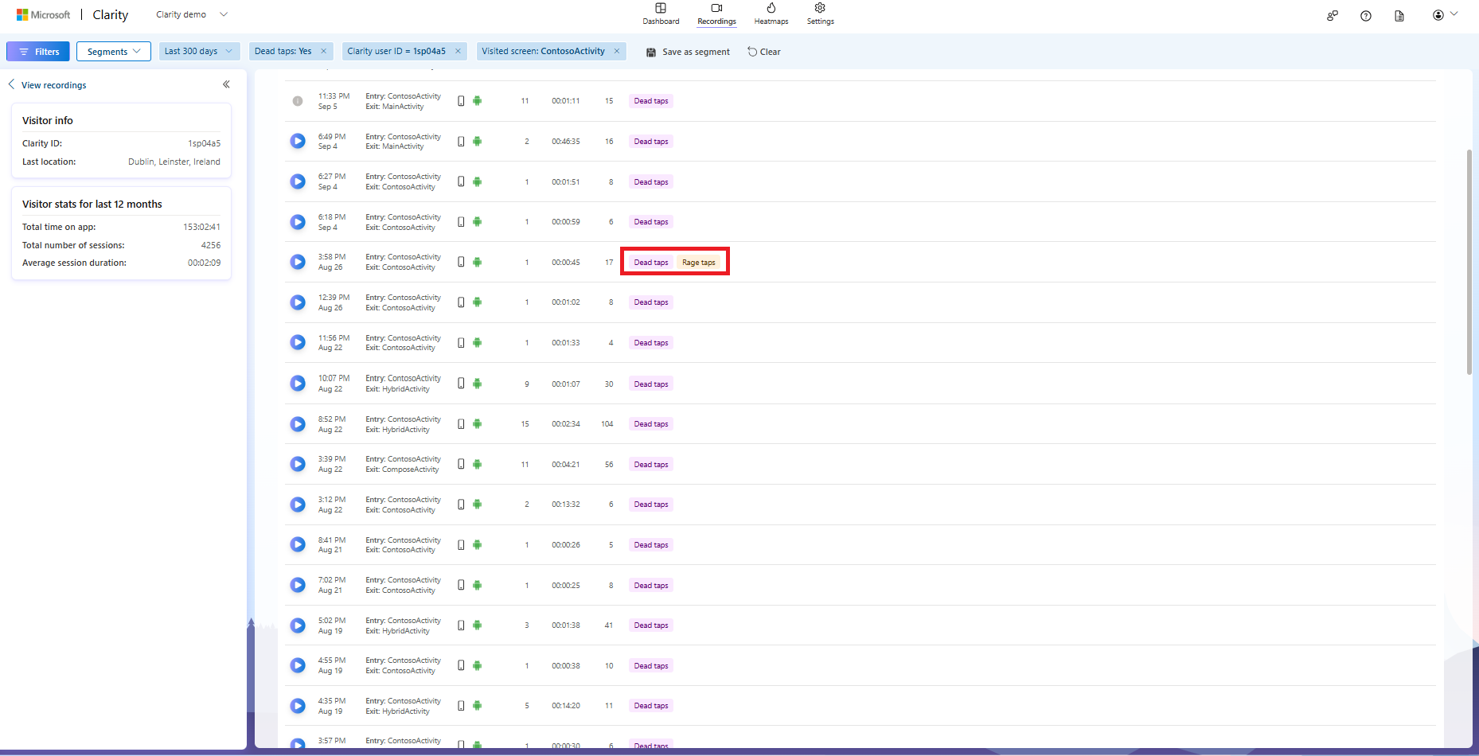
Task: Play the 8:52 PM Aug 22 recording
Action: [x=298, y=424]
